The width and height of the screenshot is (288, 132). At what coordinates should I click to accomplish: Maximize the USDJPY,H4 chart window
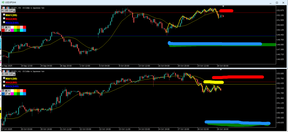coord(276,2)
